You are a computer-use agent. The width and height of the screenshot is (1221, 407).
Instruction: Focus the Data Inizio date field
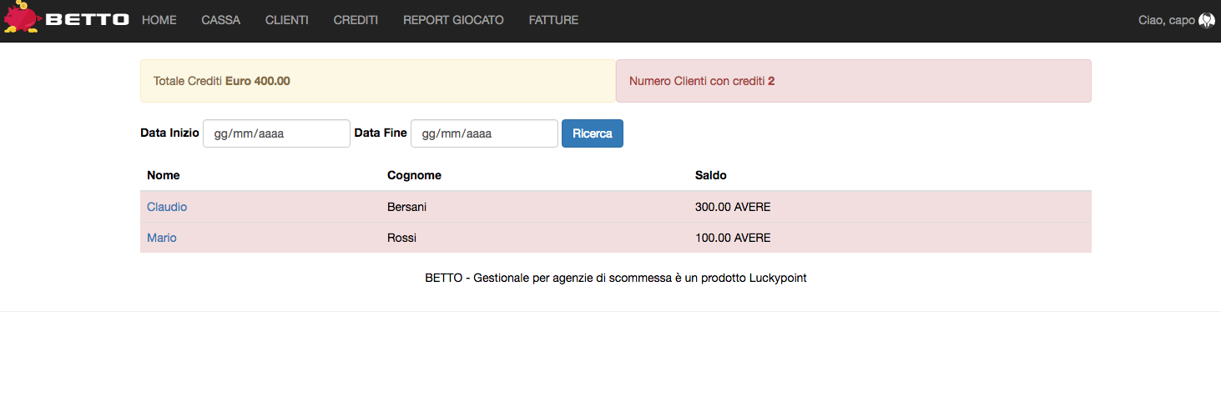(276, 133)
